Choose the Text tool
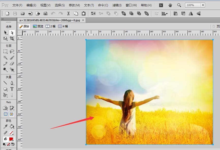 click(x=12, y=89)
